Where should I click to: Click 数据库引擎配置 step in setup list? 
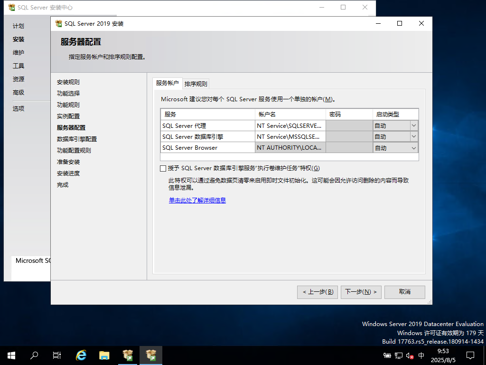[x=77, y=139]
